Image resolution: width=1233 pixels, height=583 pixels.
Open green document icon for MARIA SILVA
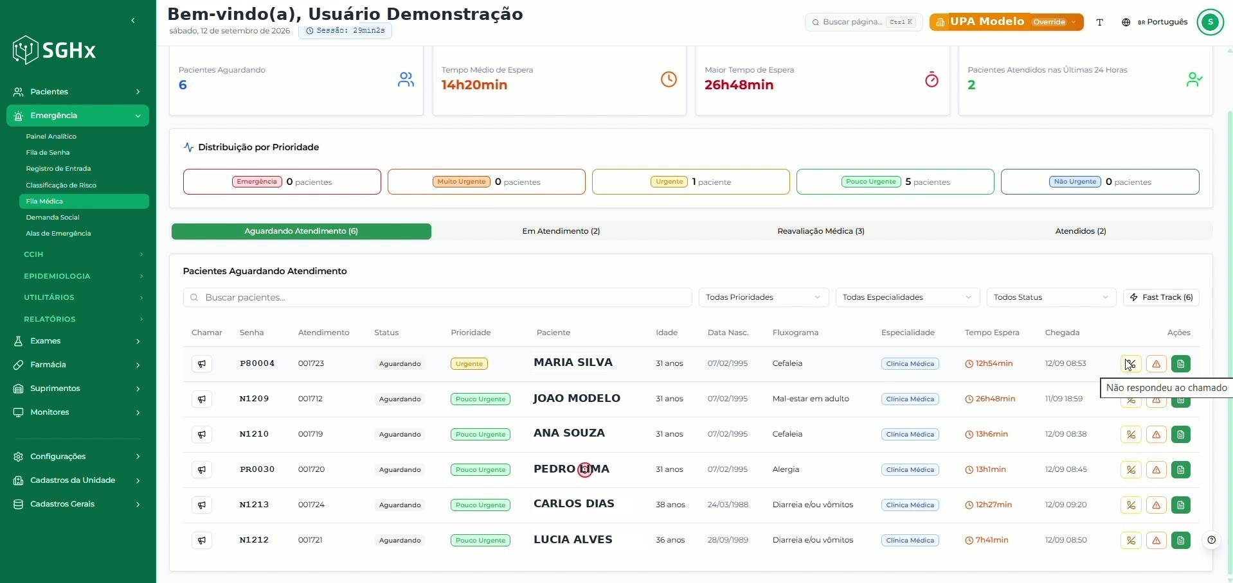(1181, 364)
